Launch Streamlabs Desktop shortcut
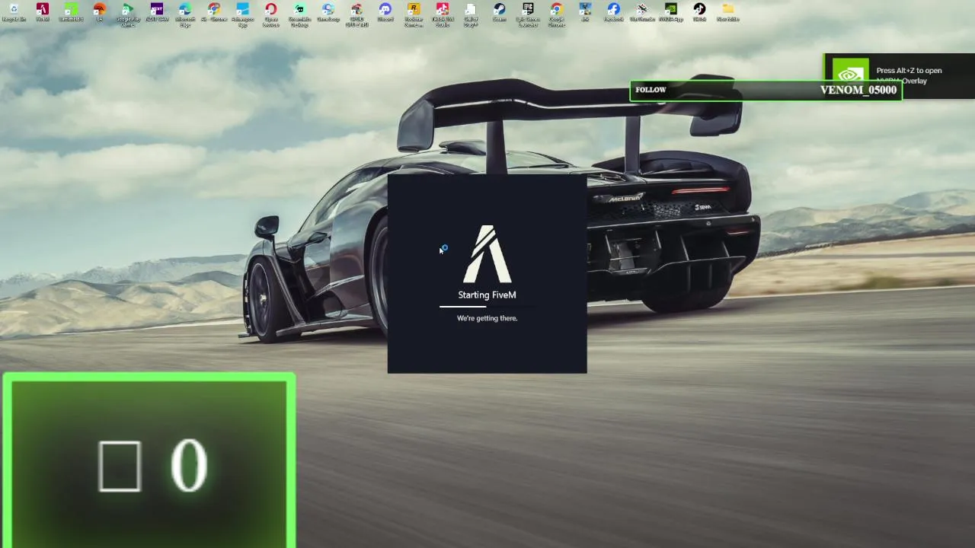 click(x=299, y=15)
